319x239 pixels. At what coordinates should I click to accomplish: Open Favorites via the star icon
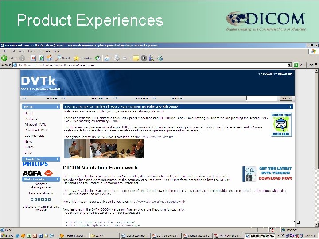pos(77,58)
